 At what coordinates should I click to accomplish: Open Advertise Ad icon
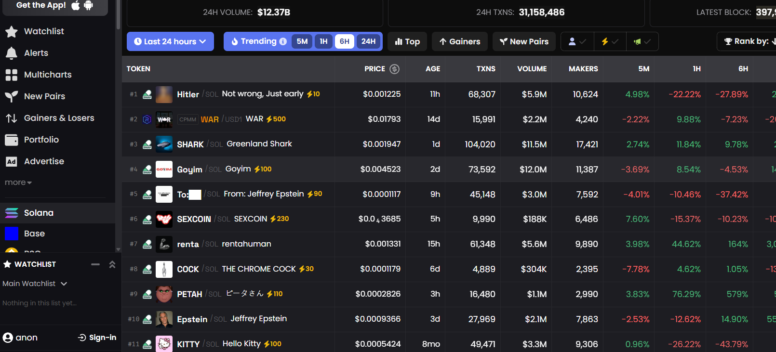click(12, 161)
